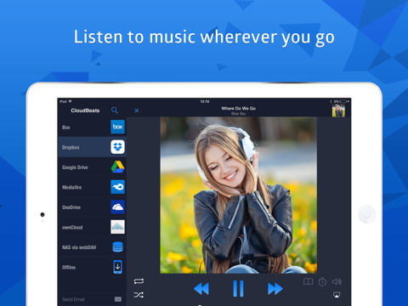This screenshot has height=306, width=408.
Task: Click the OneDrive cloud icon
Action: point(117,207)
